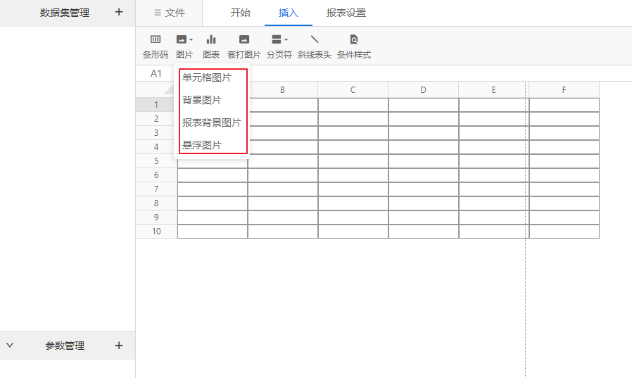Screen dimensions: 632x378
Task: Select row 10 header
Action: 156,232
